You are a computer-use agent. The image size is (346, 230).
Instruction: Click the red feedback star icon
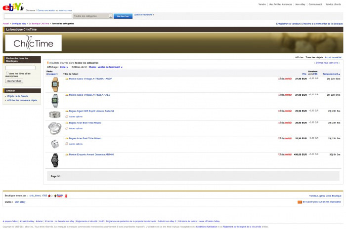pos(49,195)
